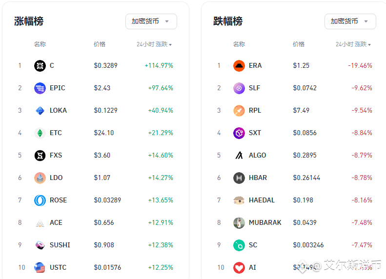Open the MUBARAK coin name
This screenshot has width=386, height=279.
click(x=265, y=222)
